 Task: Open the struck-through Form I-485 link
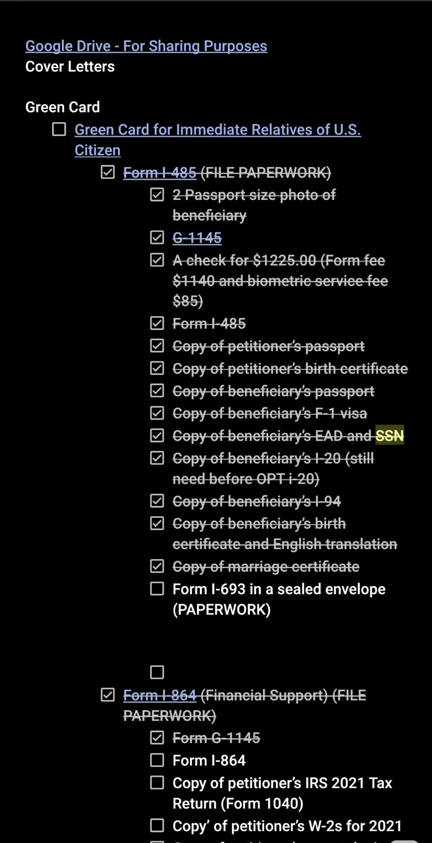[160, 173]
